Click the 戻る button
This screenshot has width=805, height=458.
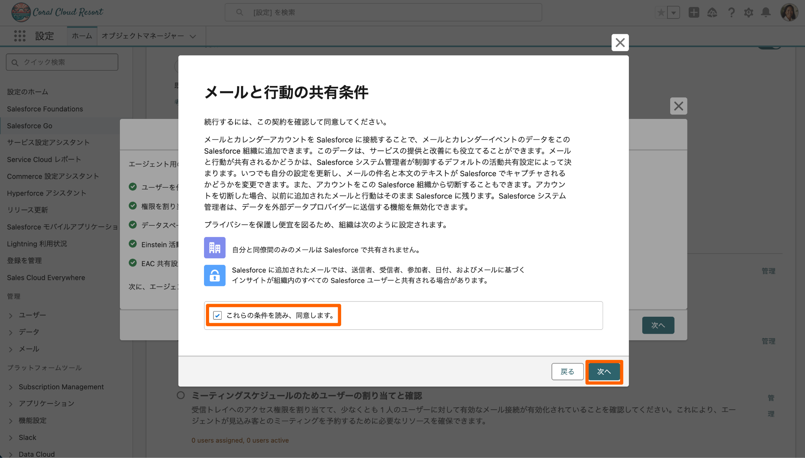tap(567, 371)
